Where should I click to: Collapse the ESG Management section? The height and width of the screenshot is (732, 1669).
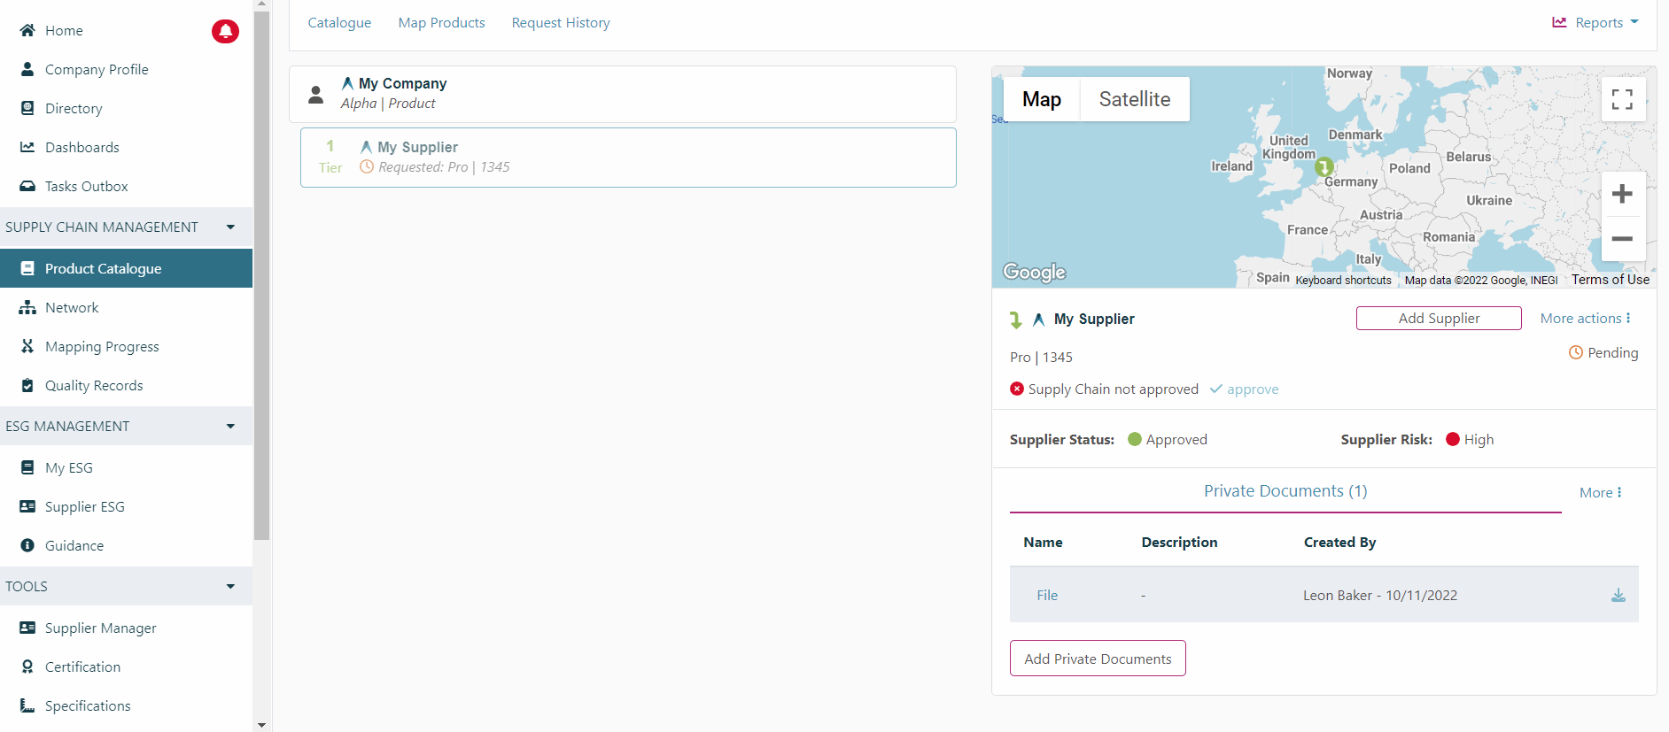pyautogui.click(x=230, y=427)
